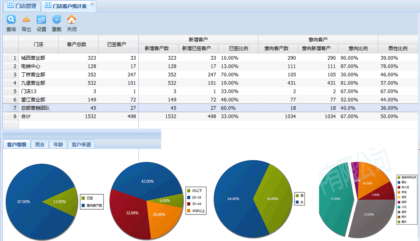
Task: Click green 已签 legend swatch
Action: tap(83, 198)
